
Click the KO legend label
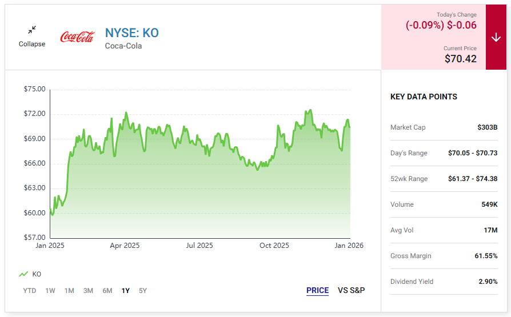[37, 274]
